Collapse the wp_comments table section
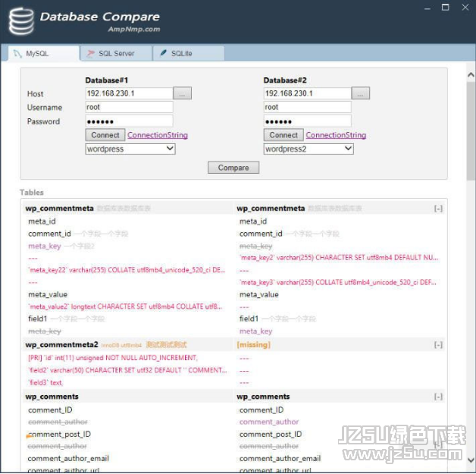 coord(438,397)
